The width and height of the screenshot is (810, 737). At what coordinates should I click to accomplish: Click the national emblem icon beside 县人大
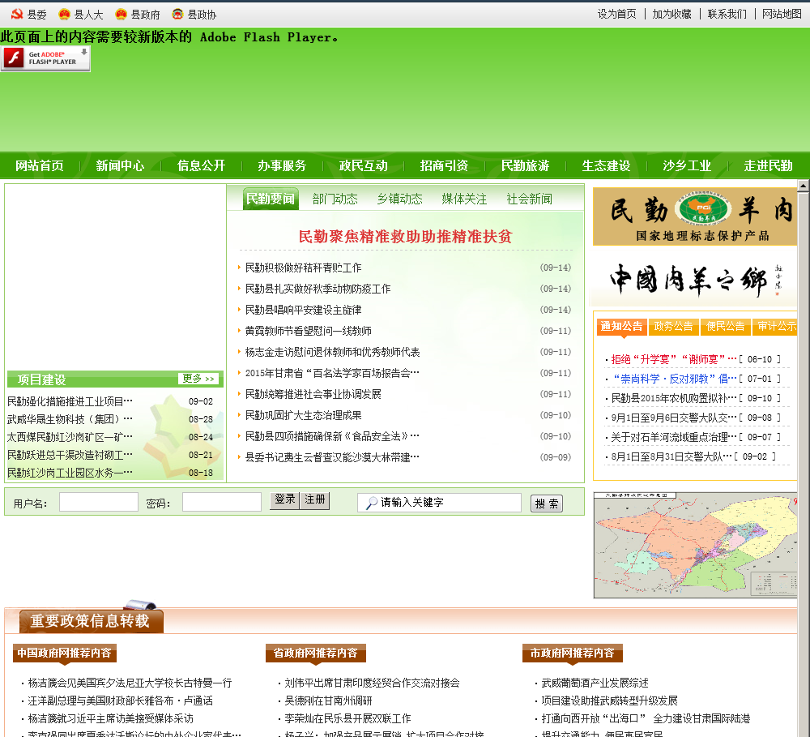tap(64, 15)
